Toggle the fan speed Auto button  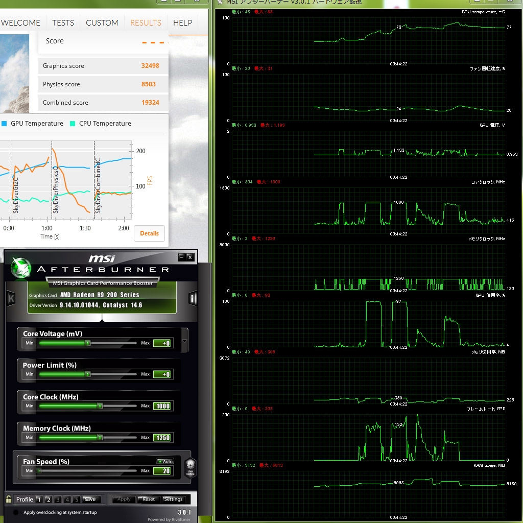click(x=165, y=461)
